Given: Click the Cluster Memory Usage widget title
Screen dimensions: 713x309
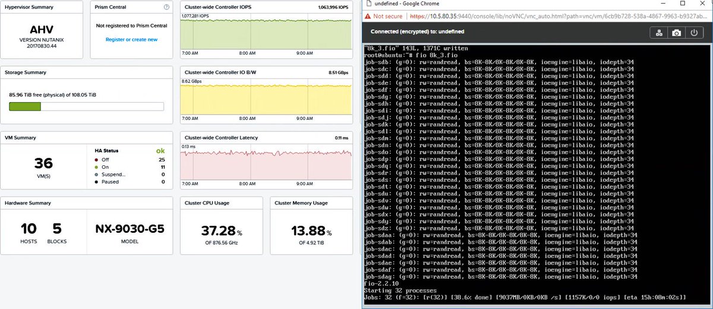Looking at the screenshot, I should (301, 203).
